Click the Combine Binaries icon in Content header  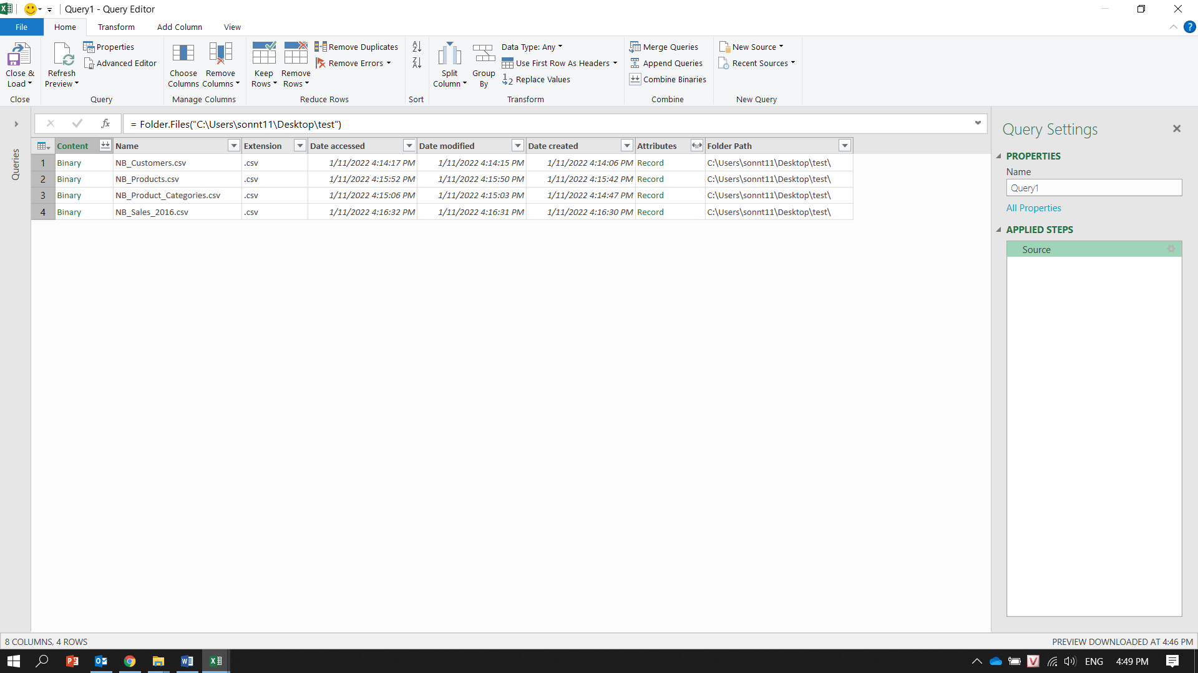pyautogui.click(x=105, y=146)
